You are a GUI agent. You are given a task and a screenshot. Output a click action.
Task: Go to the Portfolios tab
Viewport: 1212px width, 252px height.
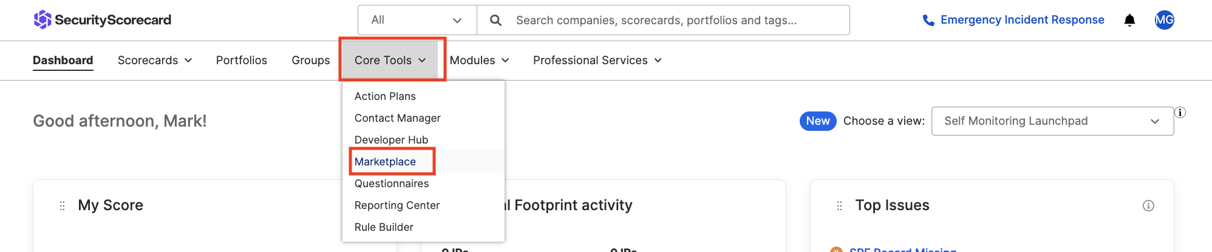pyautogui.click(x=241, y=61)
